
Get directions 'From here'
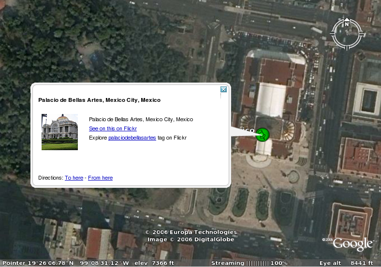point(101,178)
